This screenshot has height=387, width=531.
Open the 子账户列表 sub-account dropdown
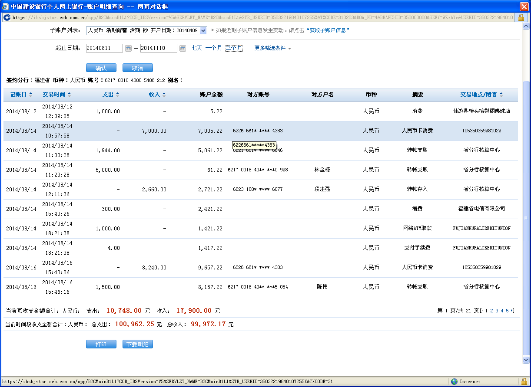click(x=203, y=30)
